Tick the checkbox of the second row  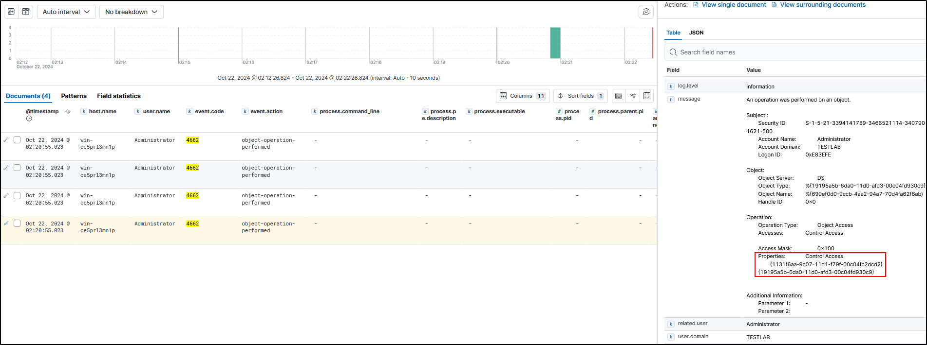tap(17, 168)
